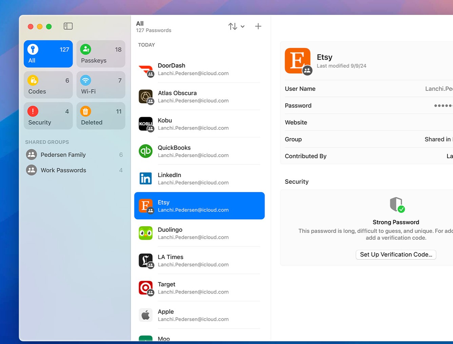Click the Duolingo owl icon

[x=146, y=233]
